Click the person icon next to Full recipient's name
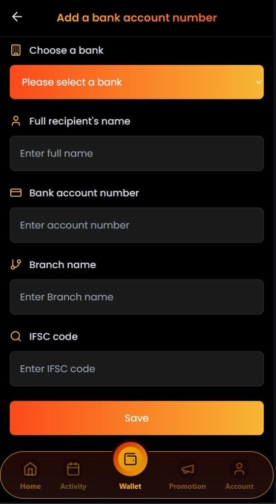 [x=16, y=121]
